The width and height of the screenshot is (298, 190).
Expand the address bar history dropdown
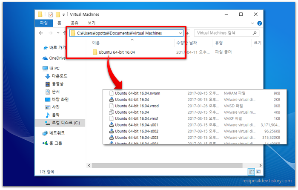[x=181, y=33]
